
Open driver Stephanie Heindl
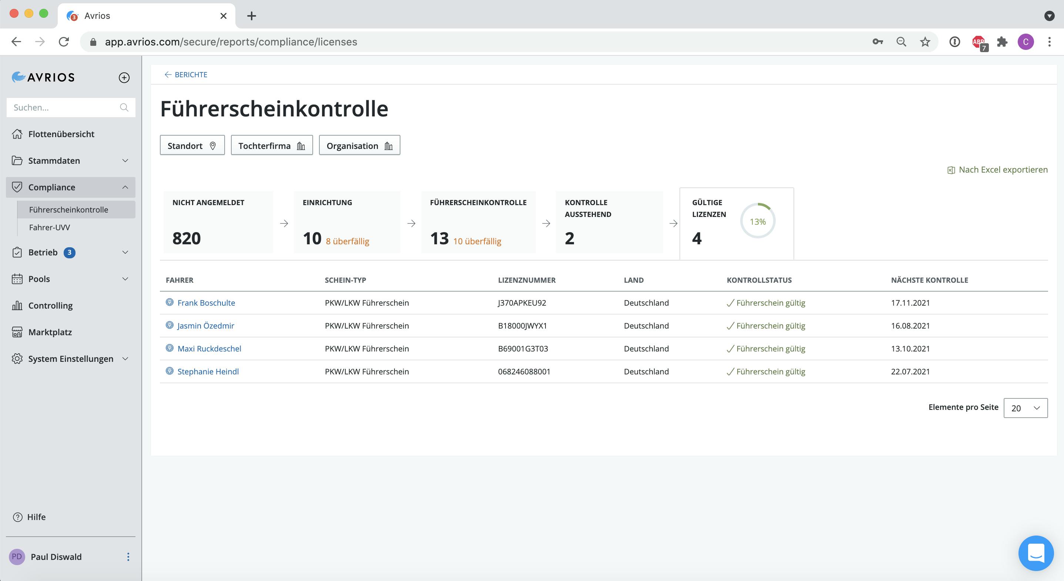[x=208, y=371]
